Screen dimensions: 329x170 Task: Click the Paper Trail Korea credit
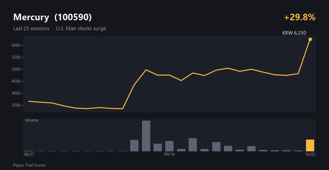[x=29, y=165]
